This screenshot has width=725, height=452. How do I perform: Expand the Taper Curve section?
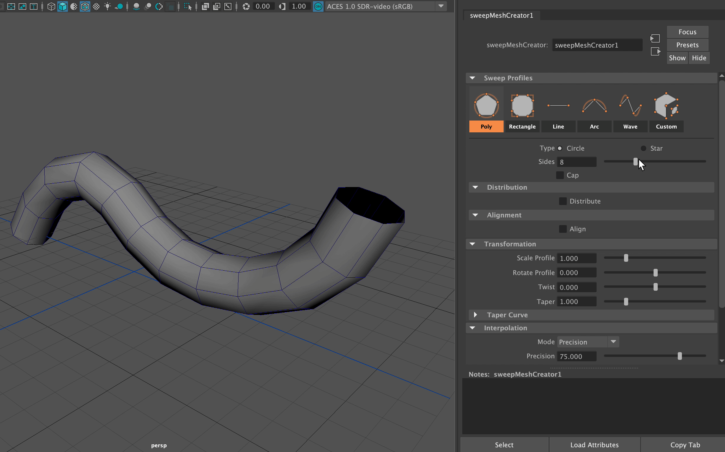(475, 315)
